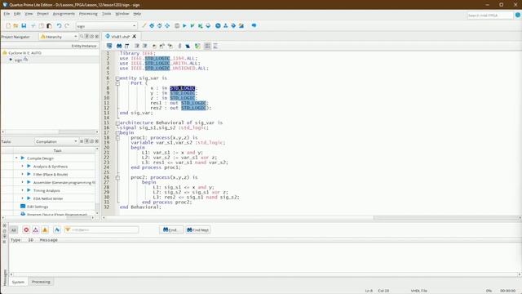
Task: Open the Project menu
Action: click(x=42, y=14)
